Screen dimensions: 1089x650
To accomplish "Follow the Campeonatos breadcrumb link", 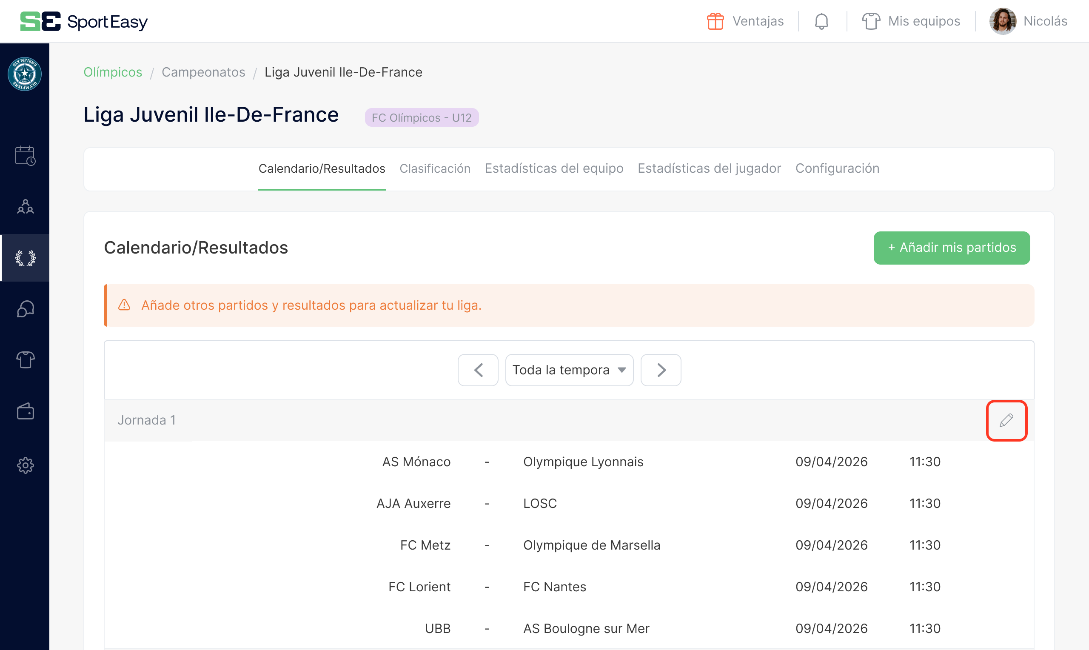I will (204, 72).
